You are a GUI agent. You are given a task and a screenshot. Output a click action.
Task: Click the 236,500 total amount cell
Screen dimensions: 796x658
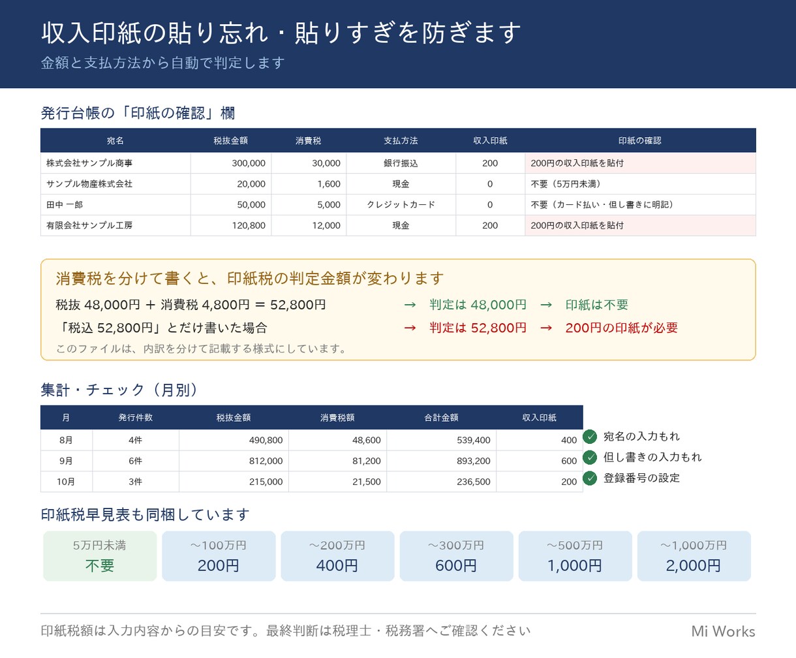(x=442, y=482)
